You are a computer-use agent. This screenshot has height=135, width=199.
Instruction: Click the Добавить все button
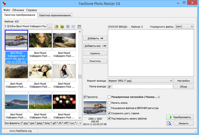95,46
